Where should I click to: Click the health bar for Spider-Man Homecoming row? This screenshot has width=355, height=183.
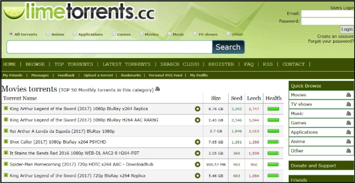pyautogui.click(x=273, y=165)
